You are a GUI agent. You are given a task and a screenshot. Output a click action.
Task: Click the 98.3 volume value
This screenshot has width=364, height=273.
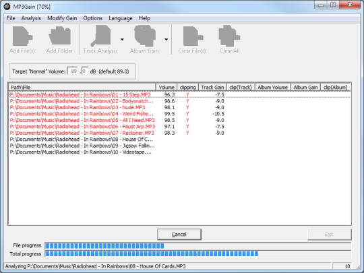169,133
